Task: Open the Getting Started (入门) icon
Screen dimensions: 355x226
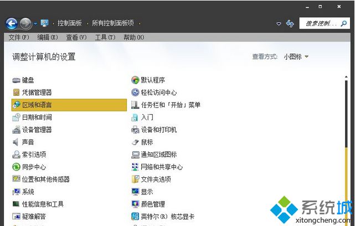Action: point(135,117)
